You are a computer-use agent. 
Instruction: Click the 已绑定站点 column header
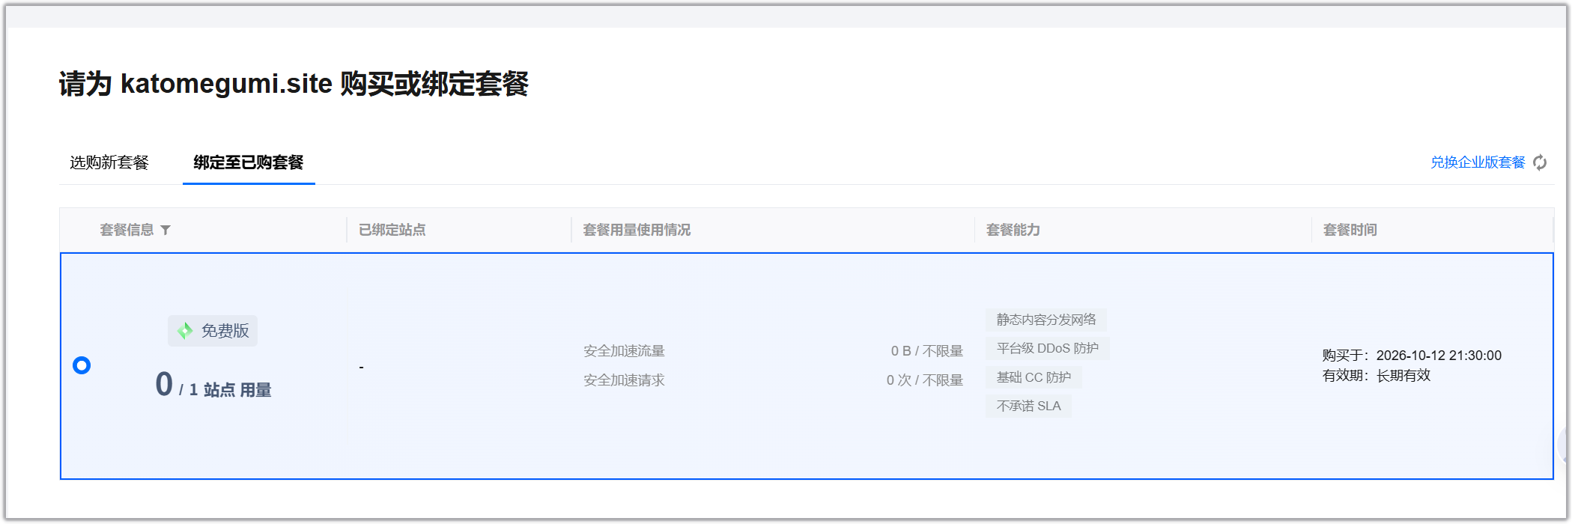click(392, 230)
